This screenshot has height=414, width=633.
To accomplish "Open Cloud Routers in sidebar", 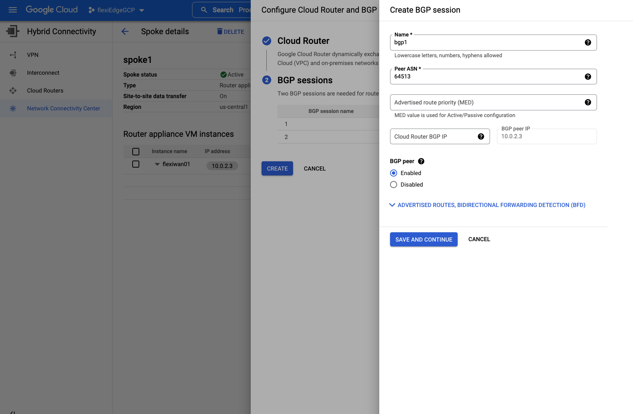I will pos(45,91).
